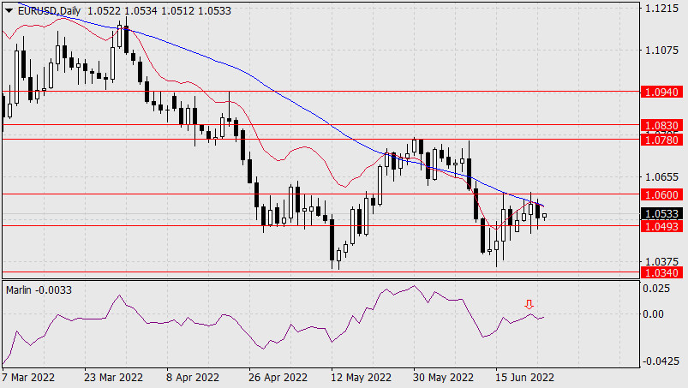Open the chart dropdown triangle beside EURUSD

9,11
